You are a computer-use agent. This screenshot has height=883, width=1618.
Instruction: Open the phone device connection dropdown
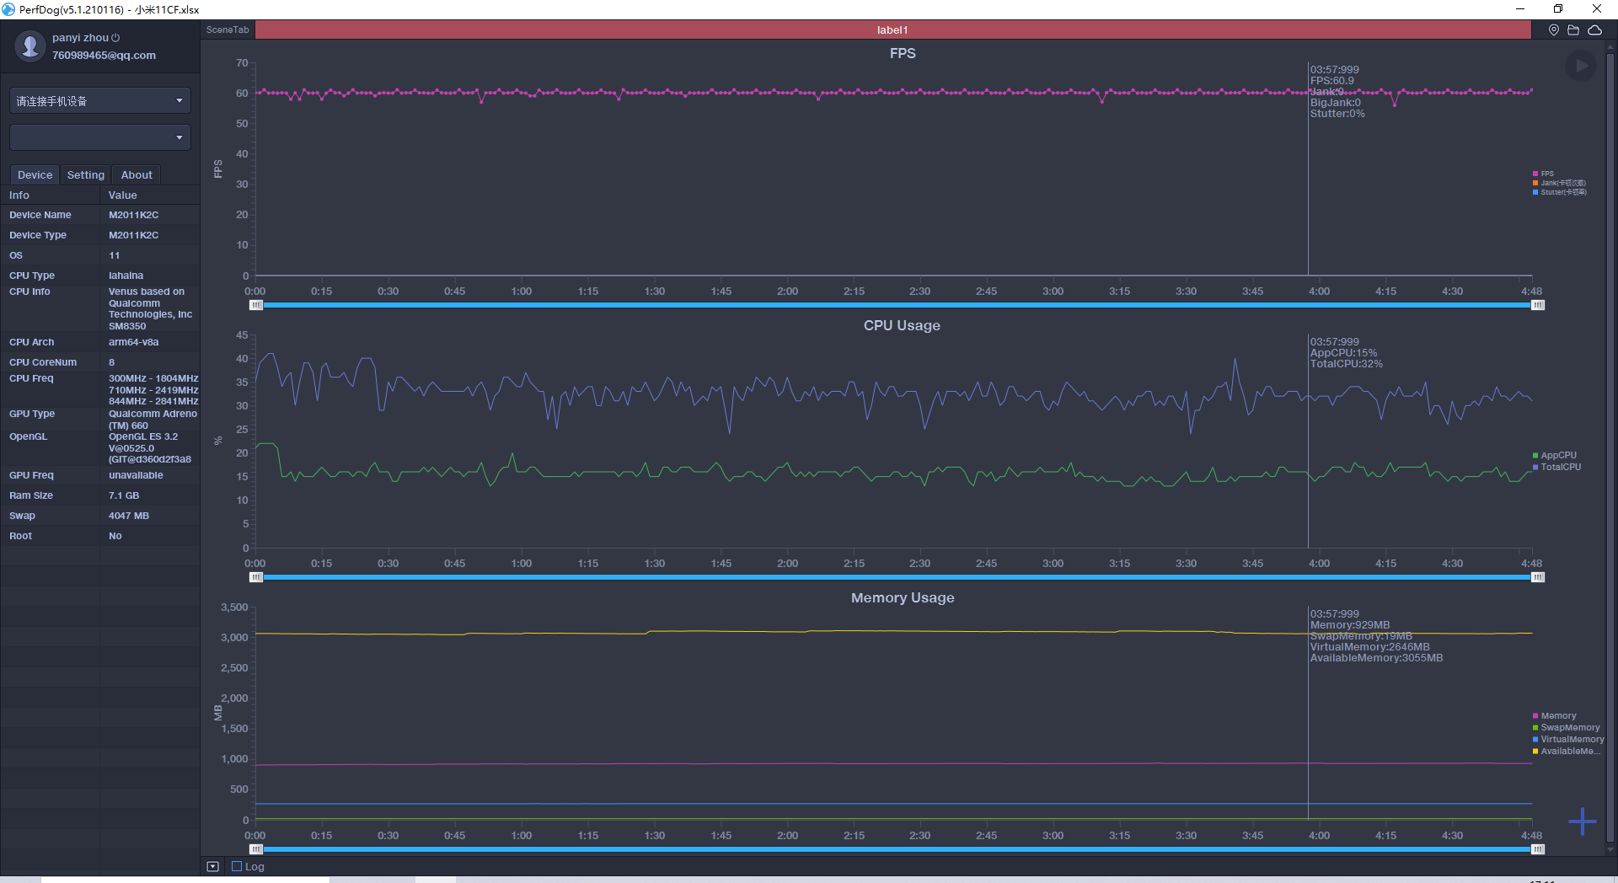[x=100, y=100]
